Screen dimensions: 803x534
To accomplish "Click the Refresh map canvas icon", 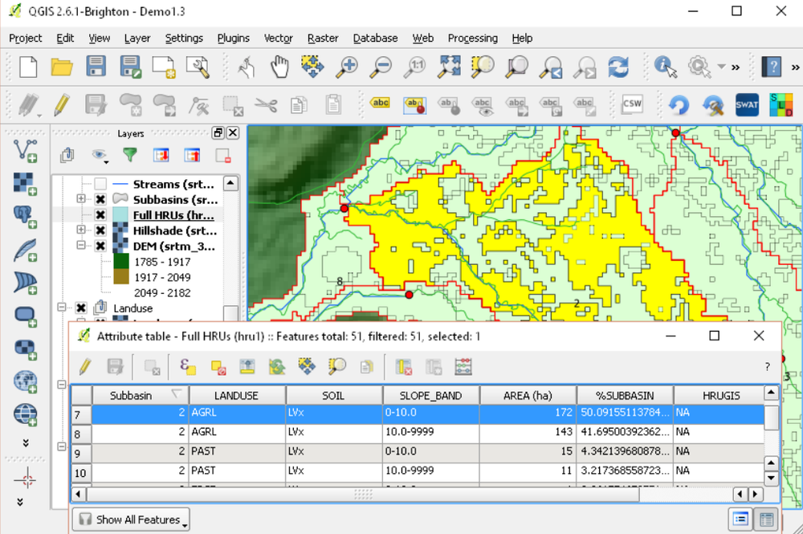I will (x=618, y=67).
